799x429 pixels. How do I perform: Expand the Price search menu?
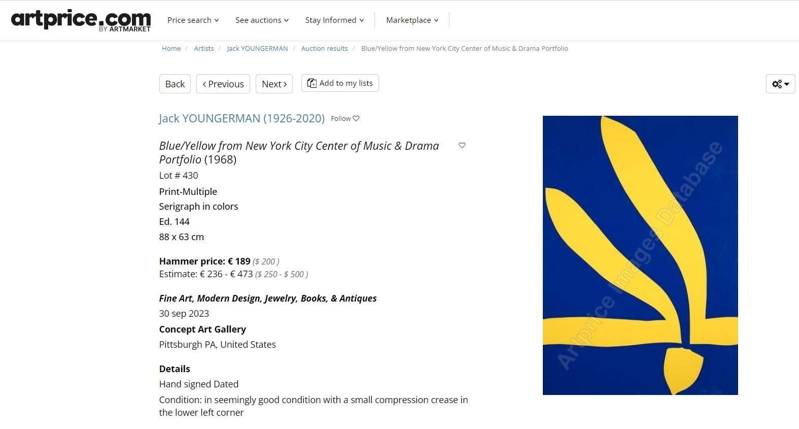[x=193, y=20]
